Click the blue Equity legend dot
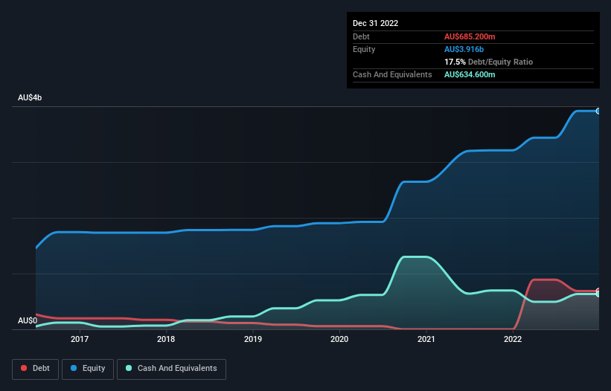Viewport: 611px width, 391px height. tap(74, 368)
